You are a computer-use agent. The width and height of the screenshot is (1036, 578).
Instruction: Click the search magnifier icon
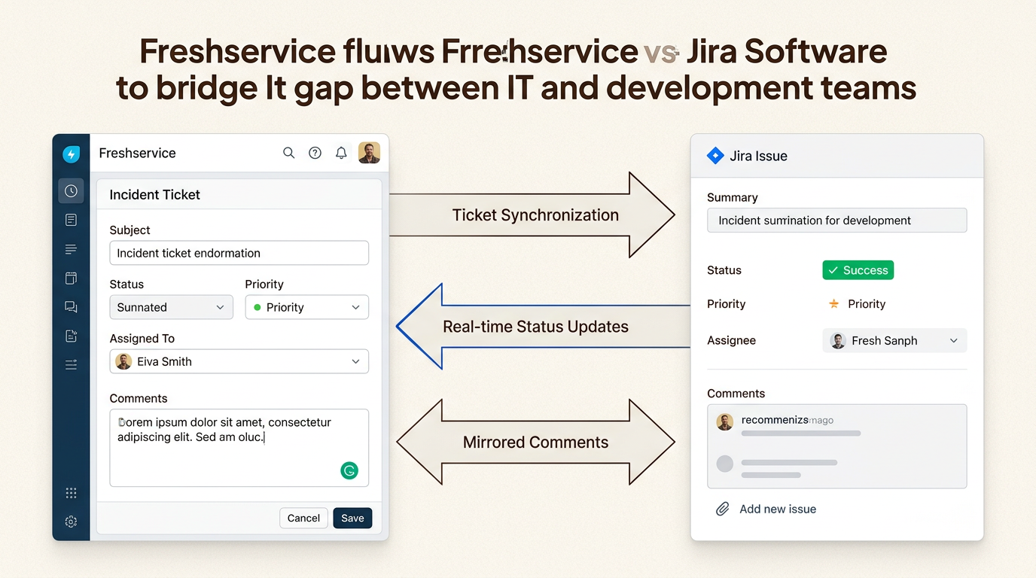pos(288,153)
